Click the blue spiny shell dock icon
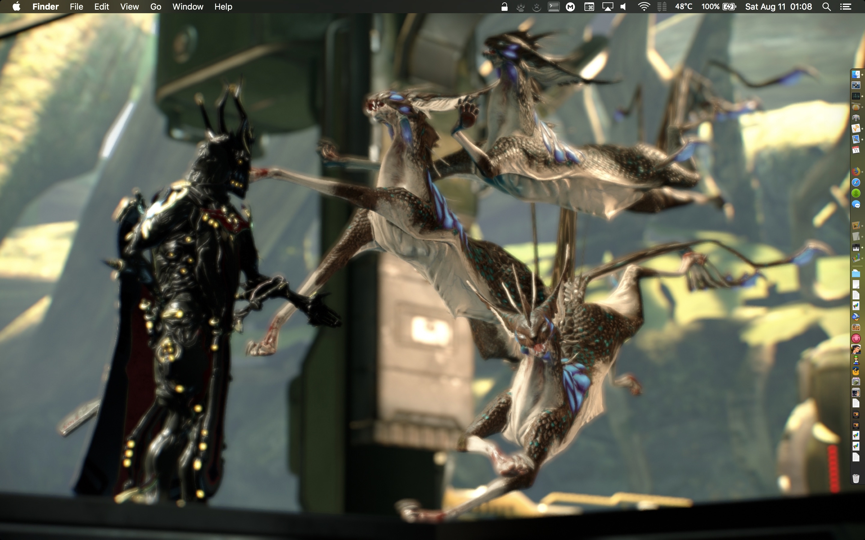The image size is (865, 540). [856, 317]
